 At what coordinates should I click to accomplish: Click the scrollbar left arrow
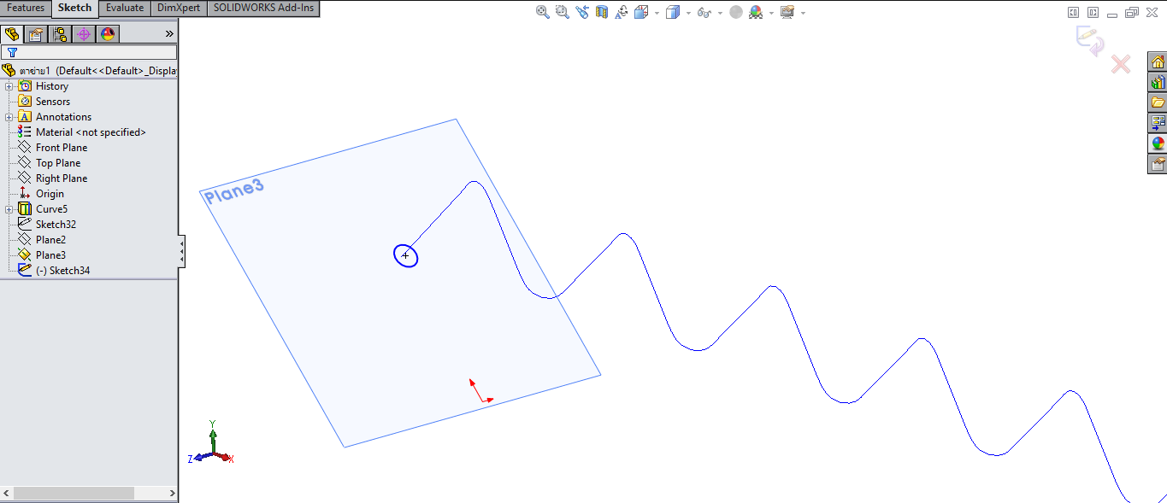pos(6,494)
